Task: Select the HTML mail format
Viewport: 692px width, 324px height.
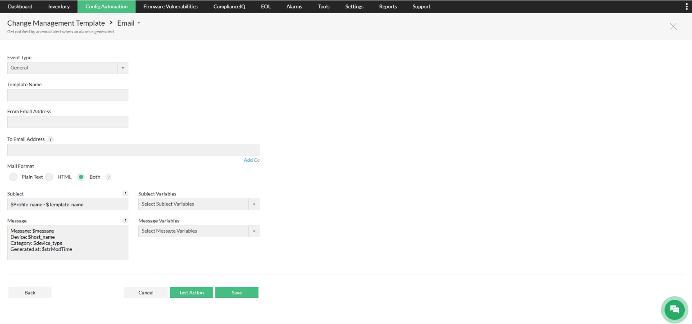Action: coord(49,177)
